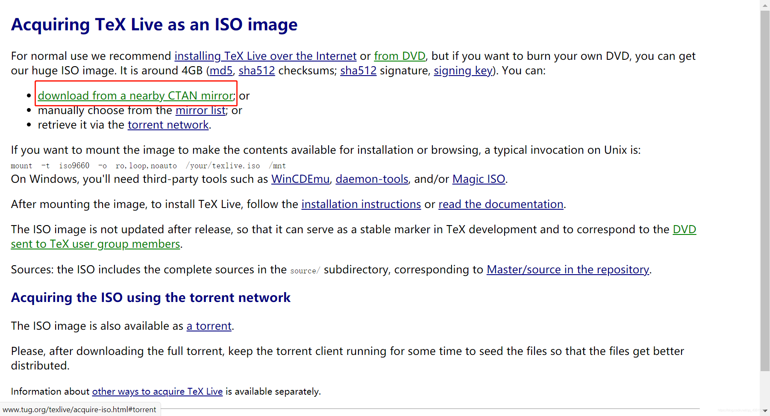Click the 'a torrent' link
The width and height of the screenshot is (770, 416).
pos(209,326)
